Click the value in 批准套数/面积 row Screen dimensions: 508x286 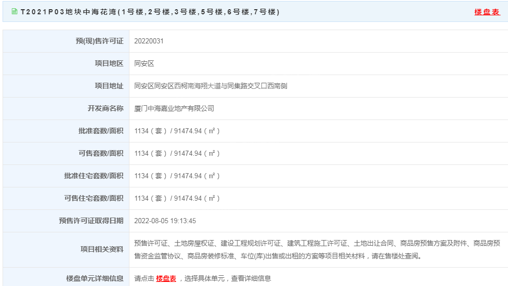[x=177, y=131]
